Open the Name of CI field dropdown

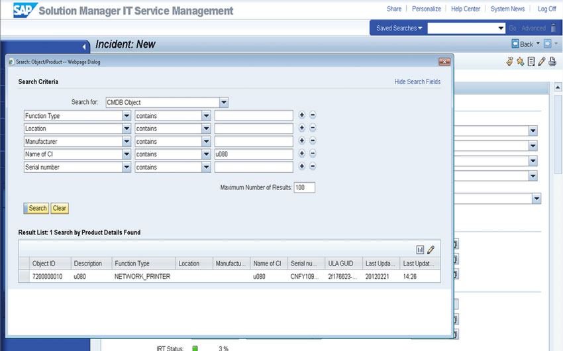tap(127, 154)
